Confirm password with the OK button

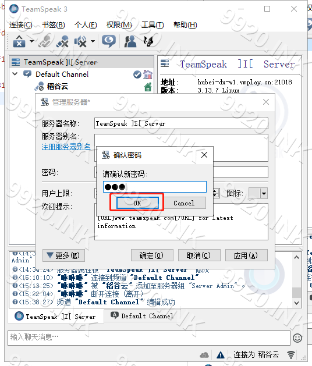pos(137,203)
